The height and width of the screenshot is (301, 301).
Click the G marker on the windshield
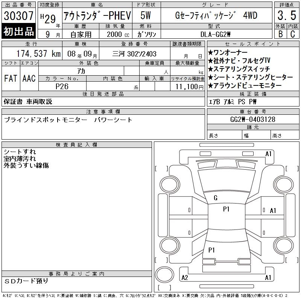pos(215,198)
